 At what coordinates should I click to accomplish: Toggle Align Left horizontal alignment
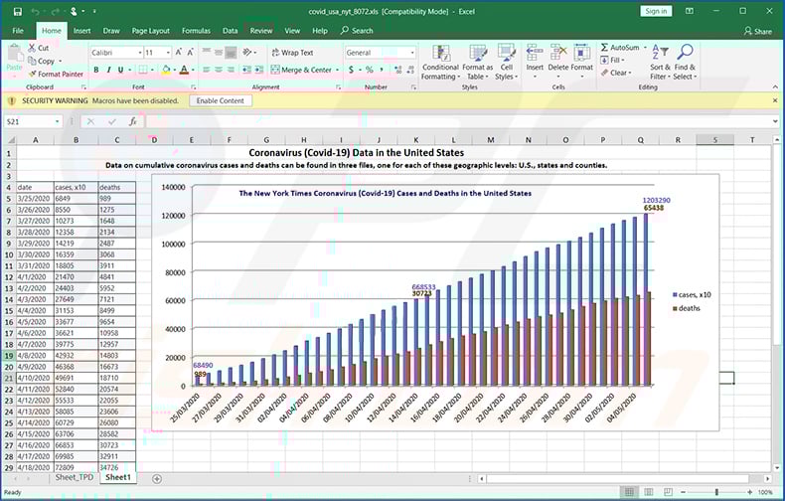coord(207,70)
